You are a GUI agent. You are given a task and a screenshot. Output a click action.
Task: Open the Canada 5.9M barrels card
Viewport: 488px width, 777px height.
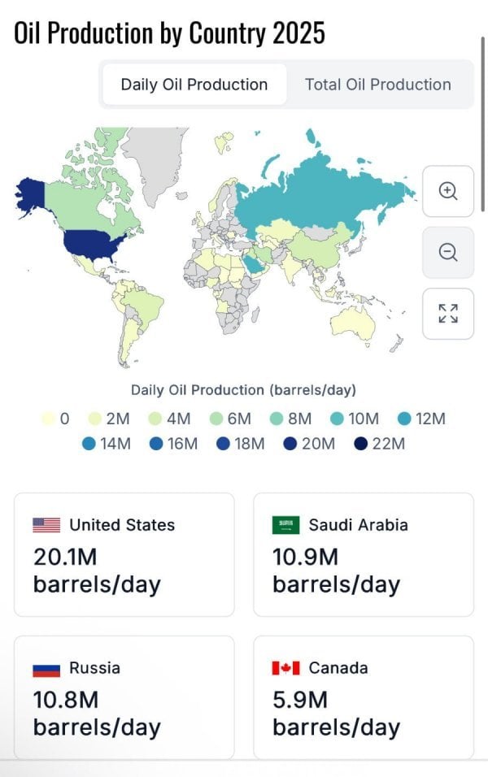[364, 697]
